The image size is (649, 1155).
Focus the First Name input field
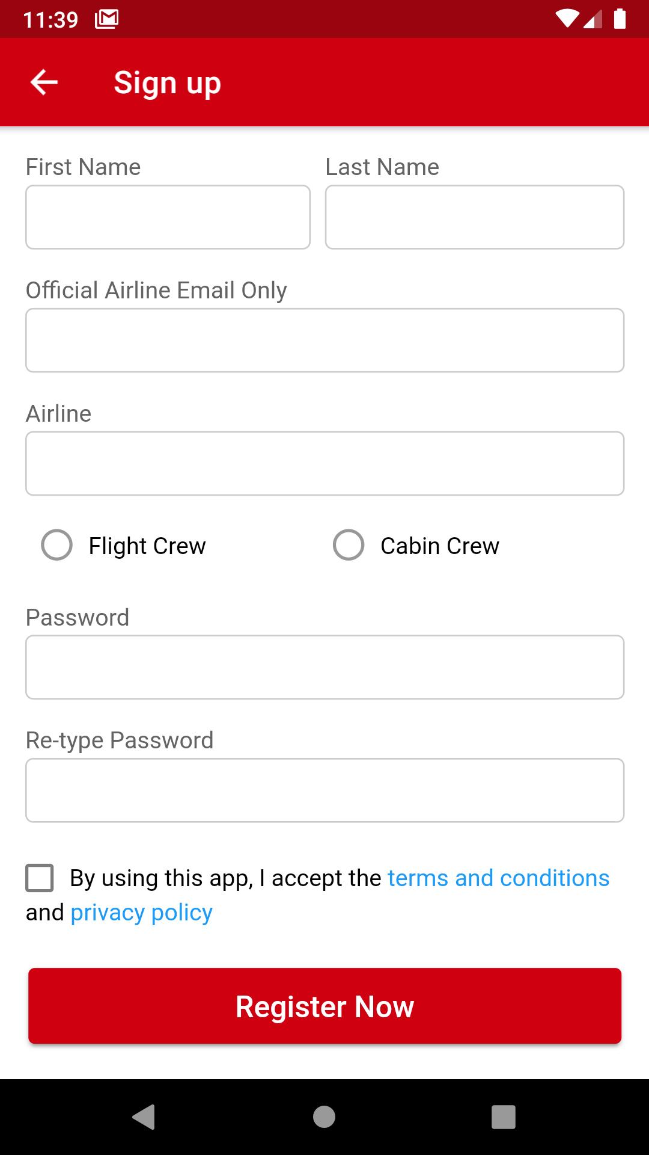click(168, 217)
